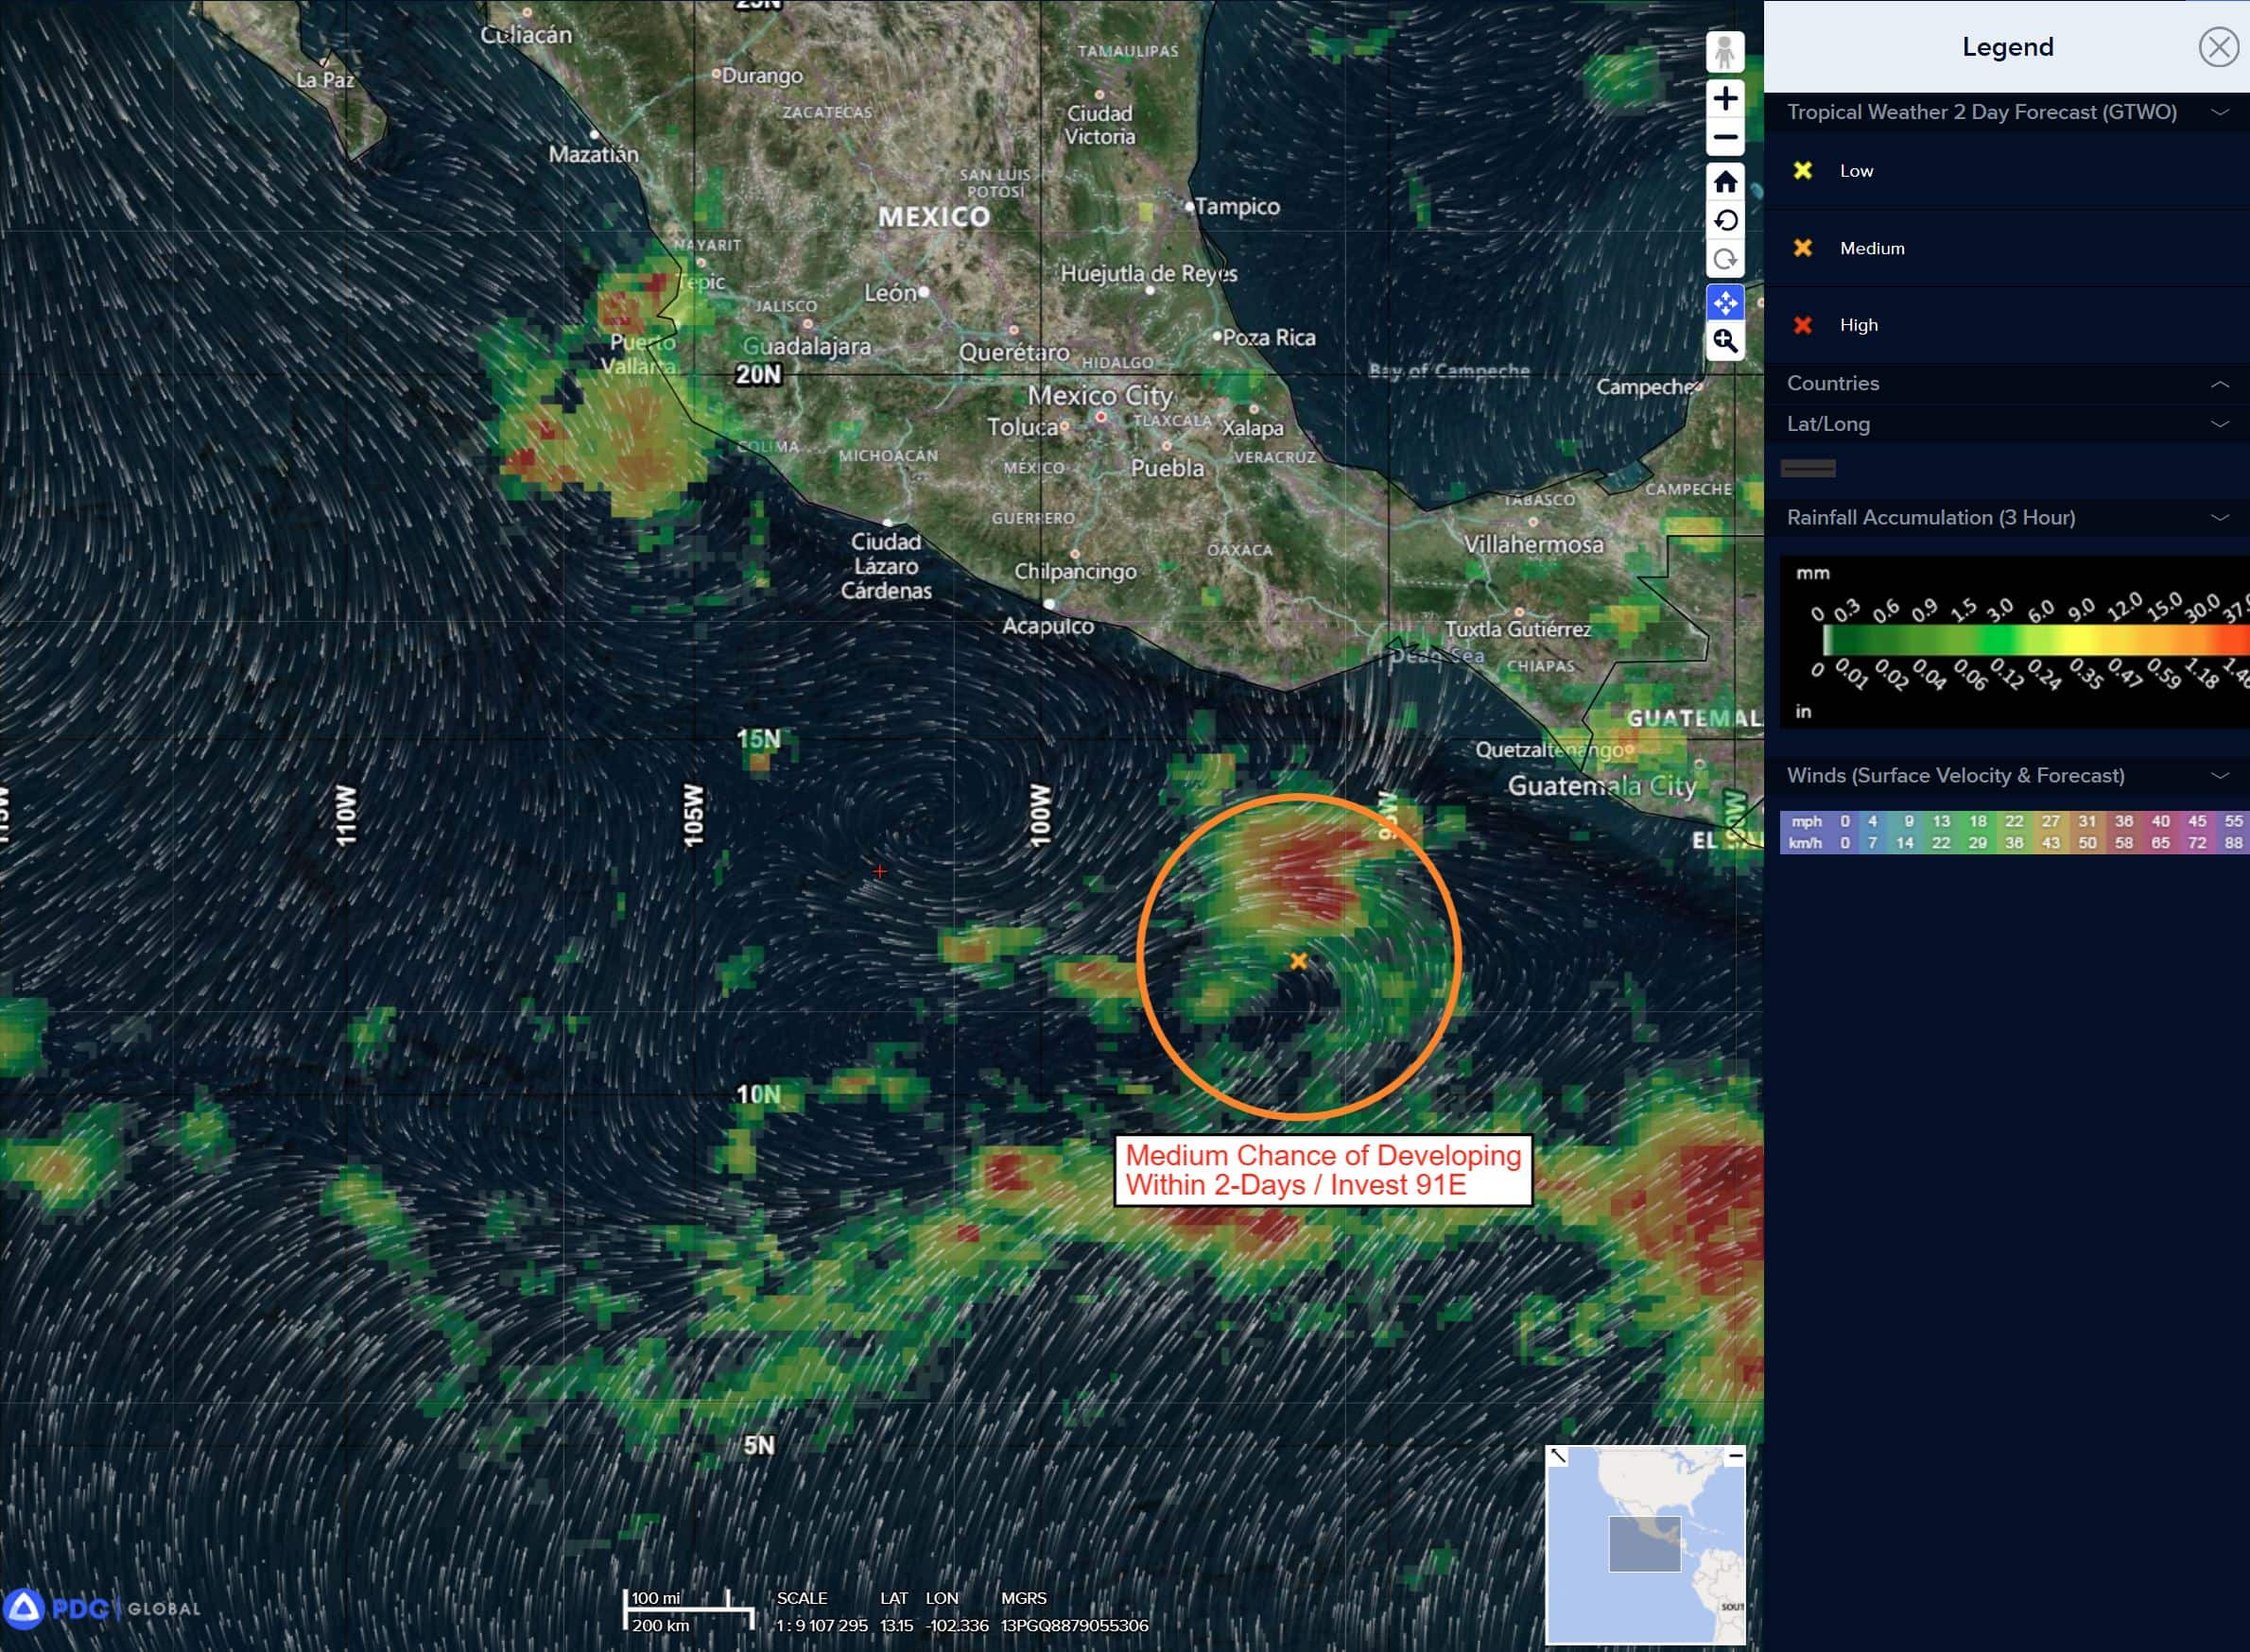This screenshot has height=1652, width=2250.
Task: Minimize the overview inset map
Action: (x=1735, y=1456)
